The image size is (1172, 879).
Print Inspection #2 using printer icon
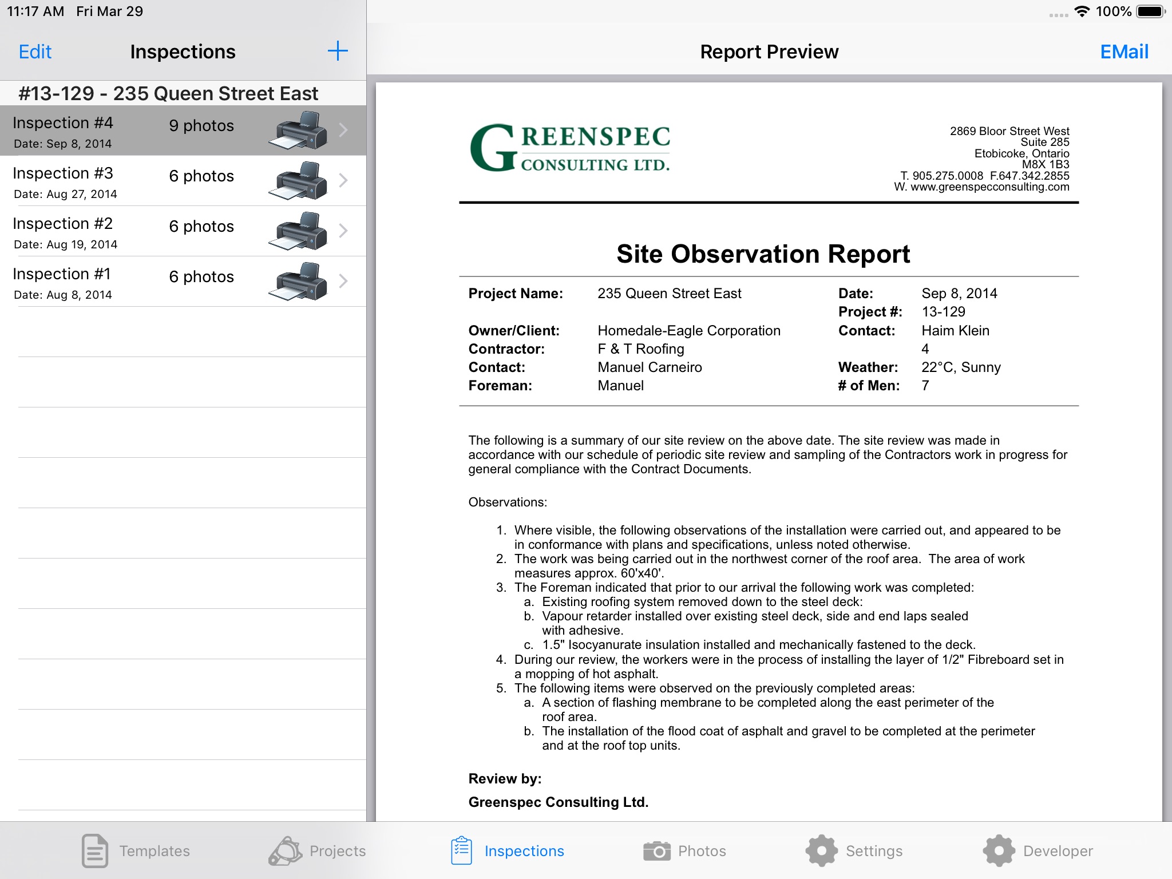click(298, 231)
